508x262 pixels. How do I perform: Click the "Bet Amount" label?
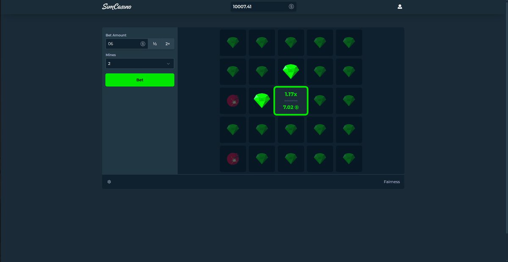(x=116, y=35)
